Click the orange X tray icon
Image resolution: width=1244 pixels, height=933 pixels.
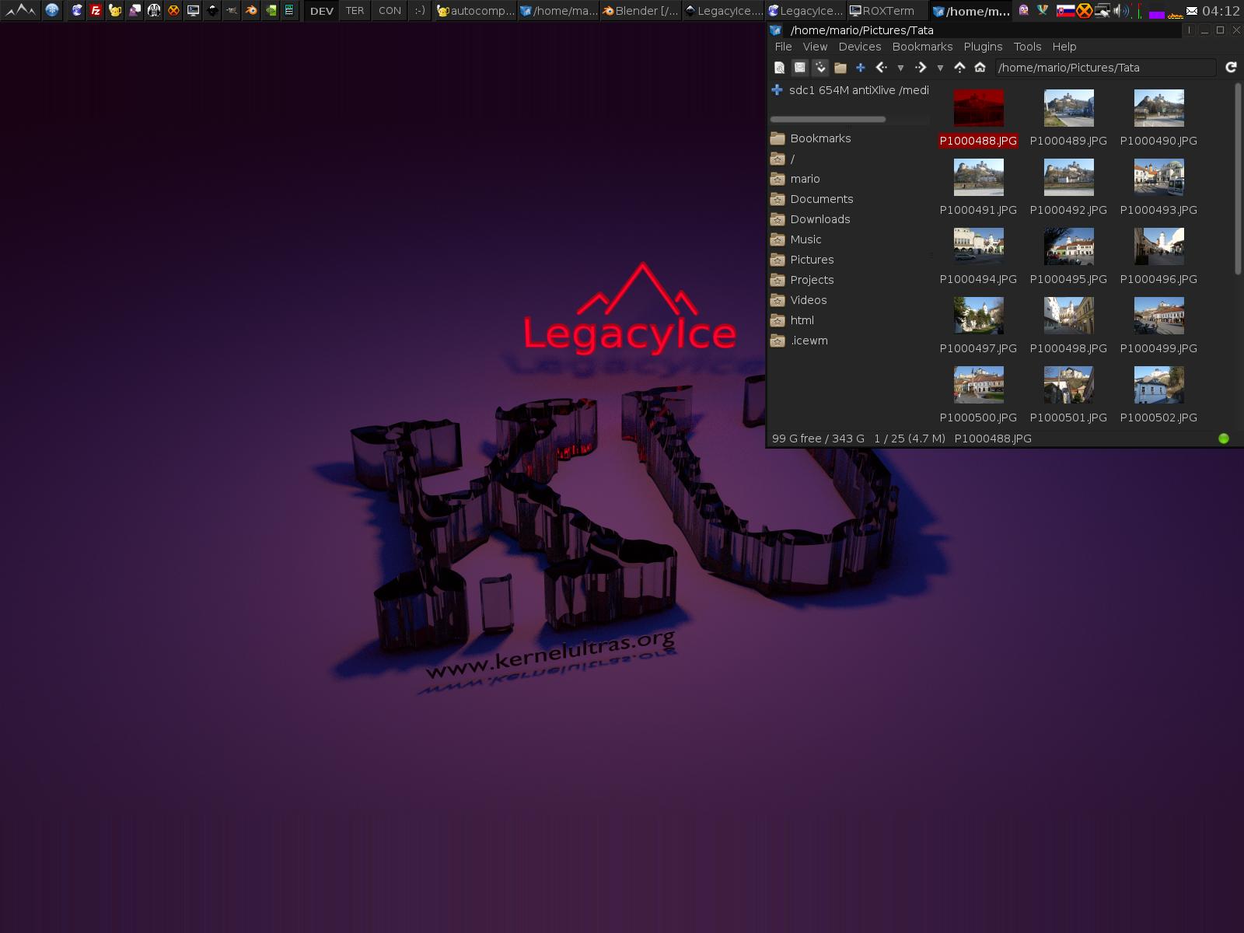1084,11
